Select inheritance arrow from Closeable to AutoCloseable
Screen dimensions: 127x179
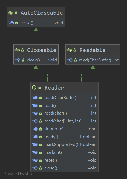[36, 36]
